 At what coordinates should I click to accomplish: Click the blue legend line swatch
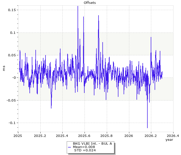pyautogui.click(x=69, y=147)
